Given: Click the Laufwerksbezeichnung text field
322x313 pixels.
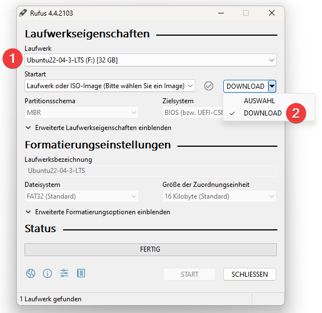Looking at the screenshot, I should pyautogui.click(x=151, y=171).
